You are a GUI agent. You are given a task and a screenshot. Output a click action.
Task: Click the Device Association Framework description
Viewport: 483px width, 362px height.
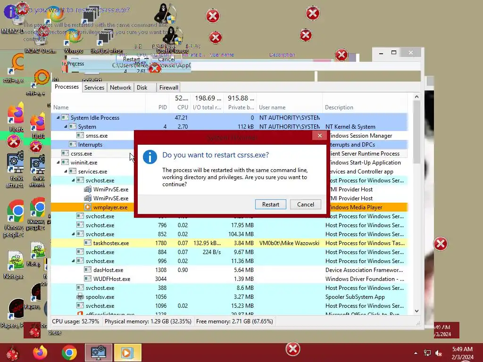[x=364, y=270]
